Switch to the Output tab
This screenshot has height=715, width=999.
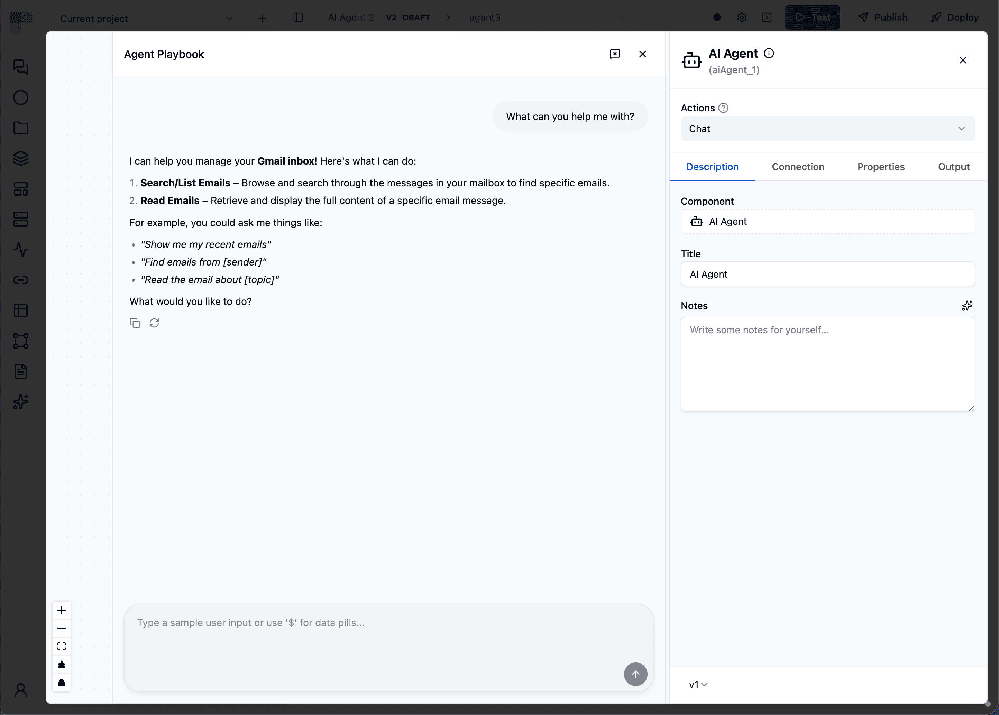(954, 166)
